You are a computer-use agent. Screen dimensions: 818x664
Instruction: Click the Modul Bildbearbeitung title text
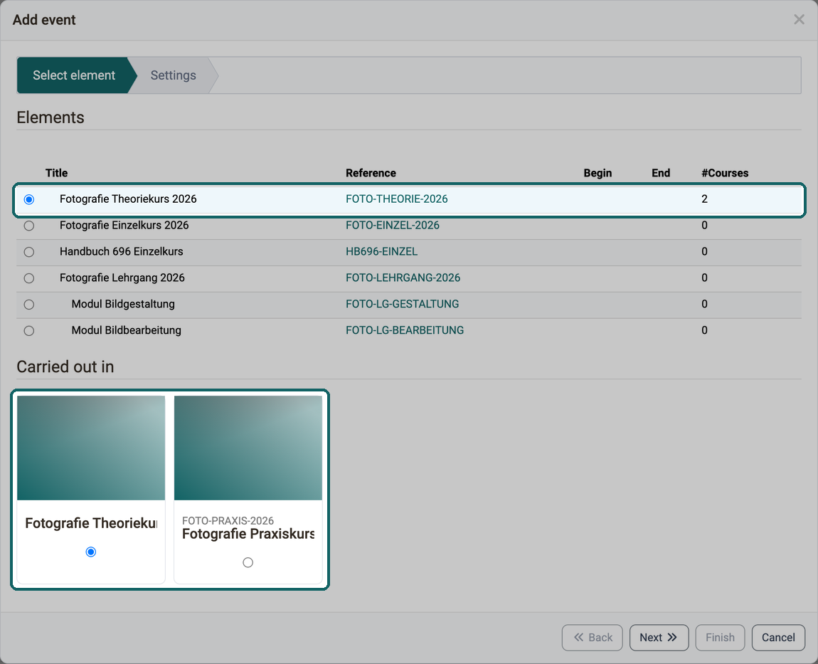click(x=126, y=330)
